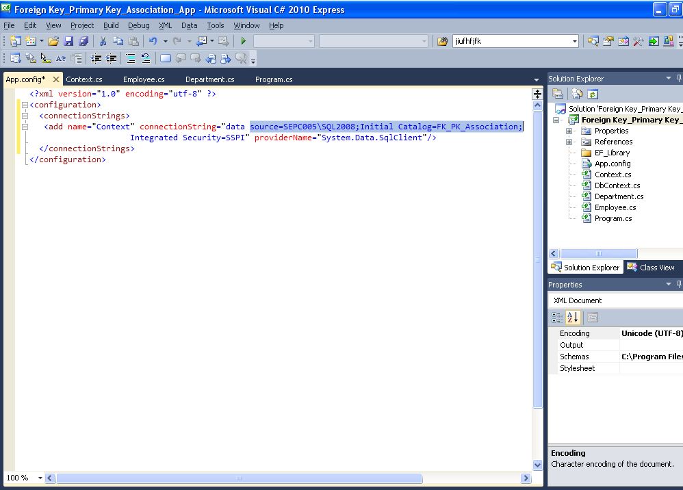Open the File menu
This screenshot has width=683, height=490.
(x=9, y=25)
